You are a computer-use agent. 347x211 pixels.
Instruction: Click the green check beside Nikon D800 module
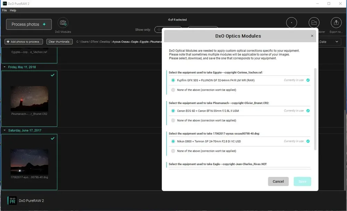(308, 141)
